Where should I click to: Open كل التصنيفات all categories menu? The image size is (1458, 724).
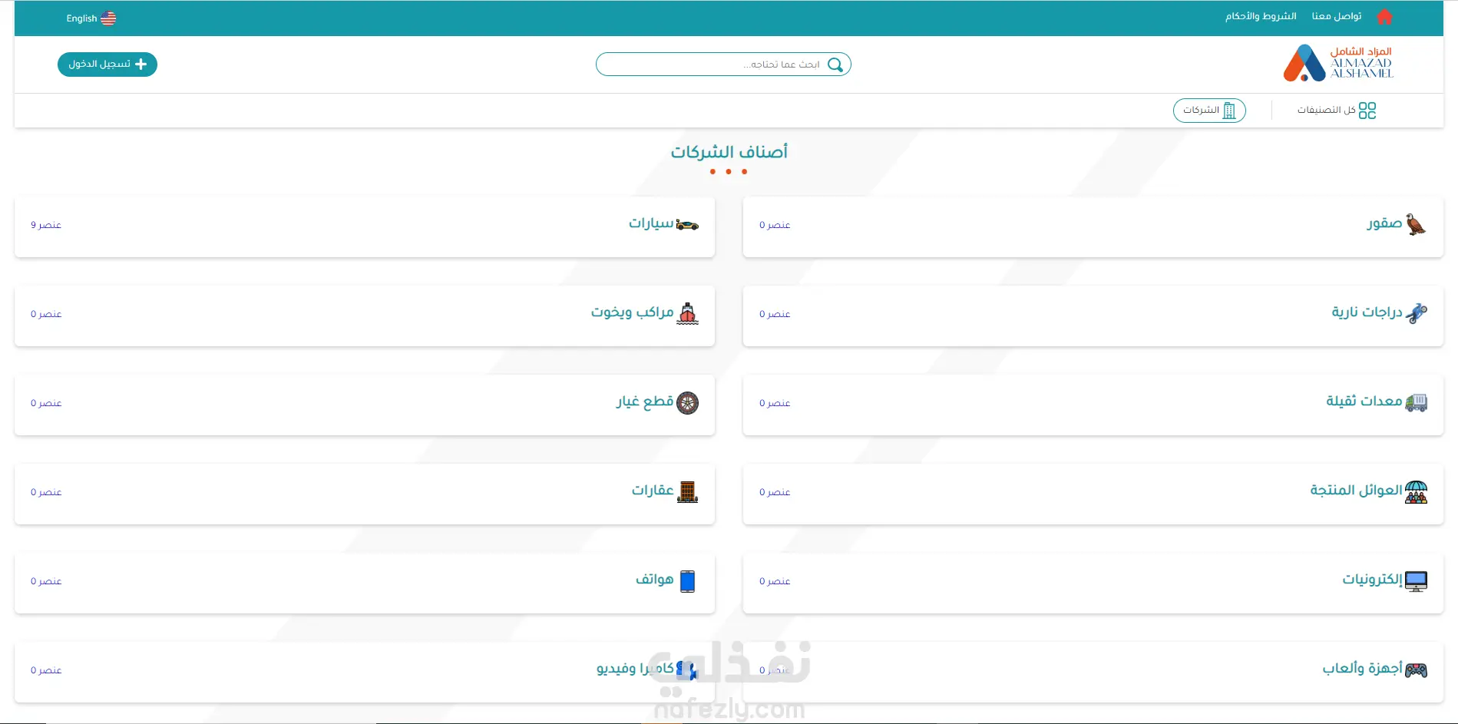click(x=1337, y=111)
